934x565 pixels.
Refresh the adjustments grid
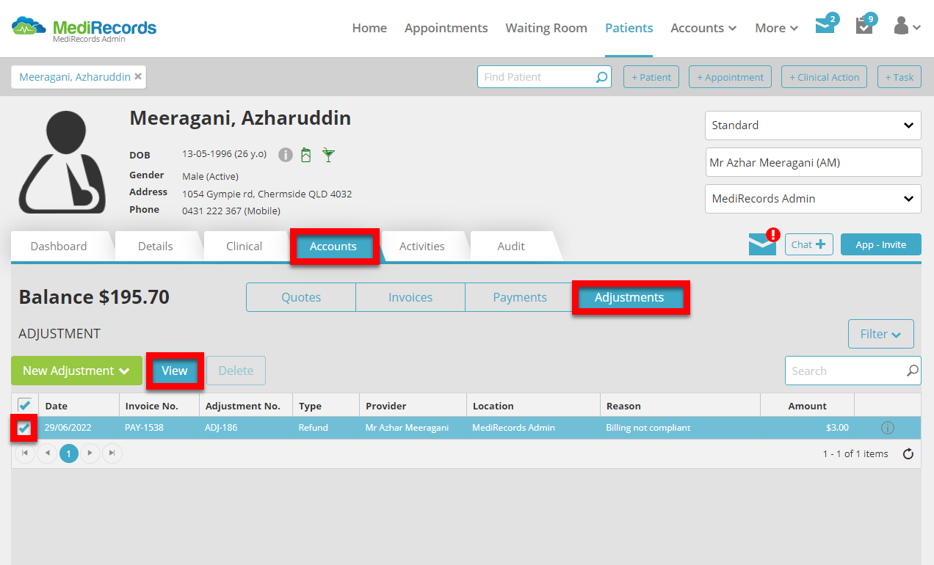(908, 453)
